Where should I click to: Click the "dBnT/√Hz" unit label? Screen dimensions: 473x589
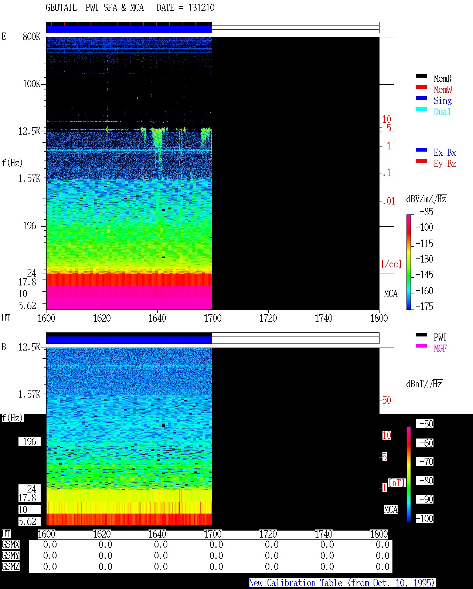coord(424,384)
